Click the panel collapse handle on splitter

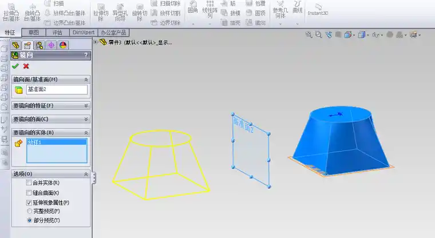(x=94, y=178)
